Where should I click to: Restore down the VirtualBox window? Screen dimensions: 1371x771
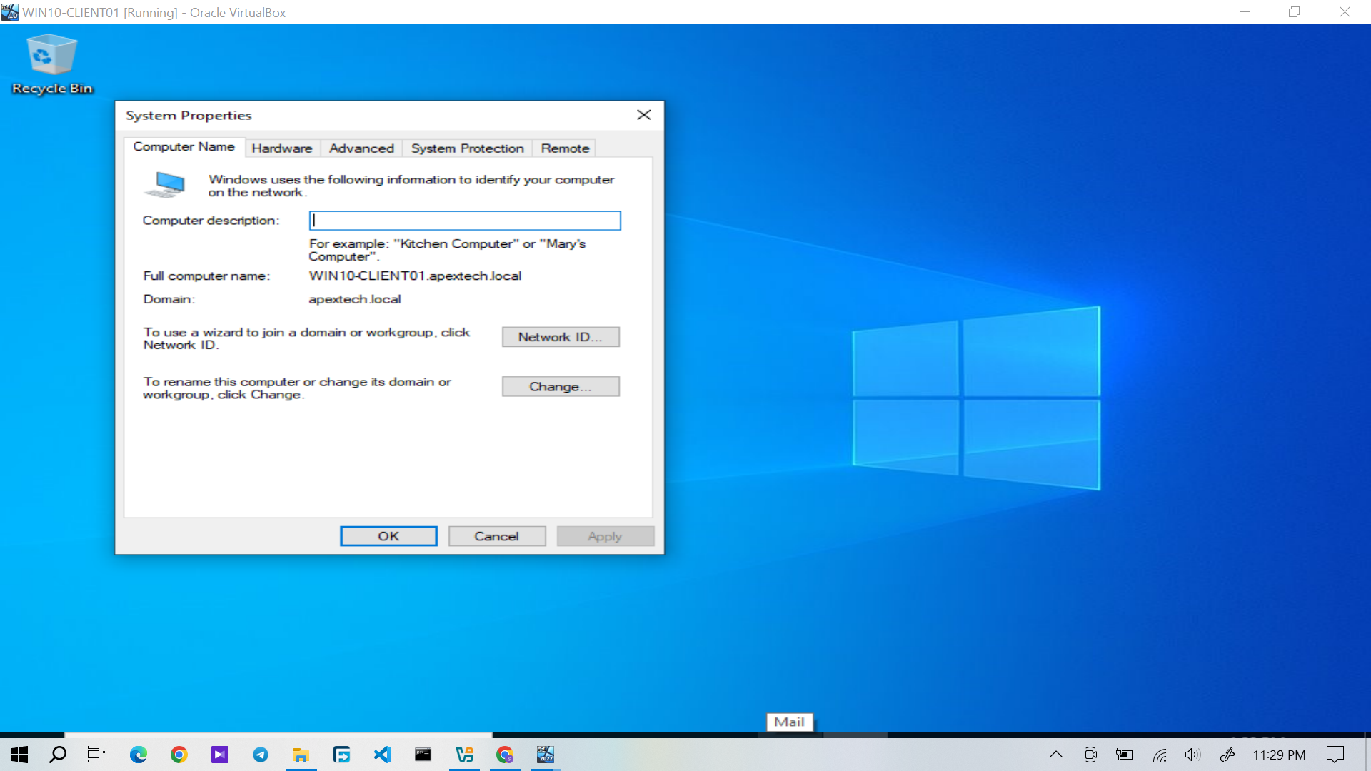1294,12
